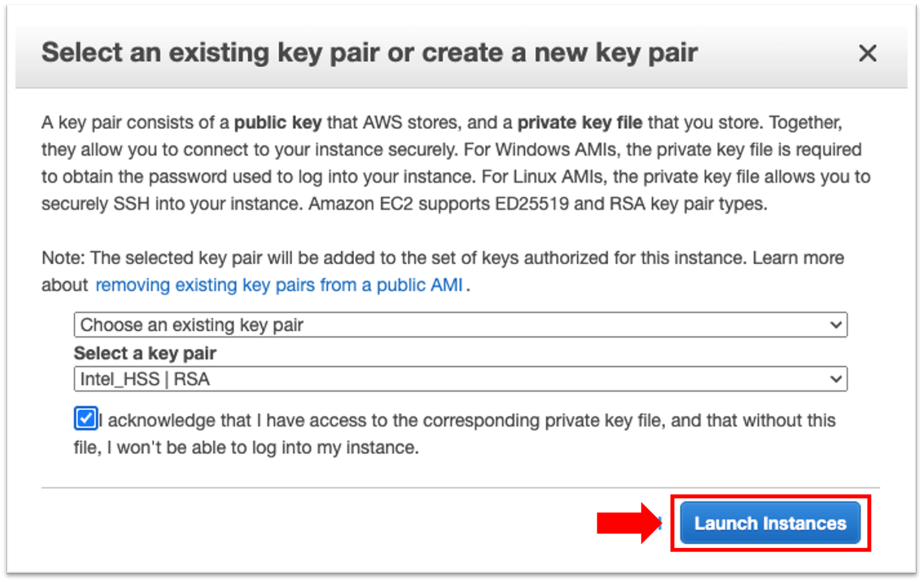Click the dialog title heading text
The height and width of the screenshot is (582, 923).
[x=369, y=52]
